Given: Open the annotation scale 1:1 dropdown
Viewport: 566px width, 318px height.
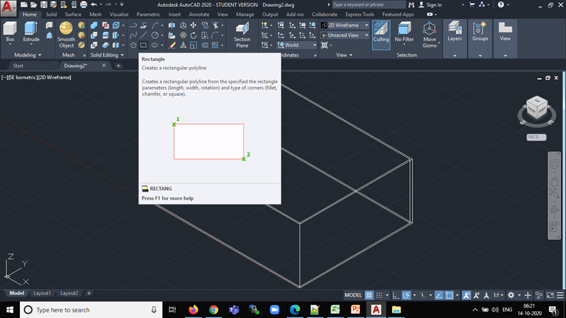Looking at the screenshot, I should [499, 296].
